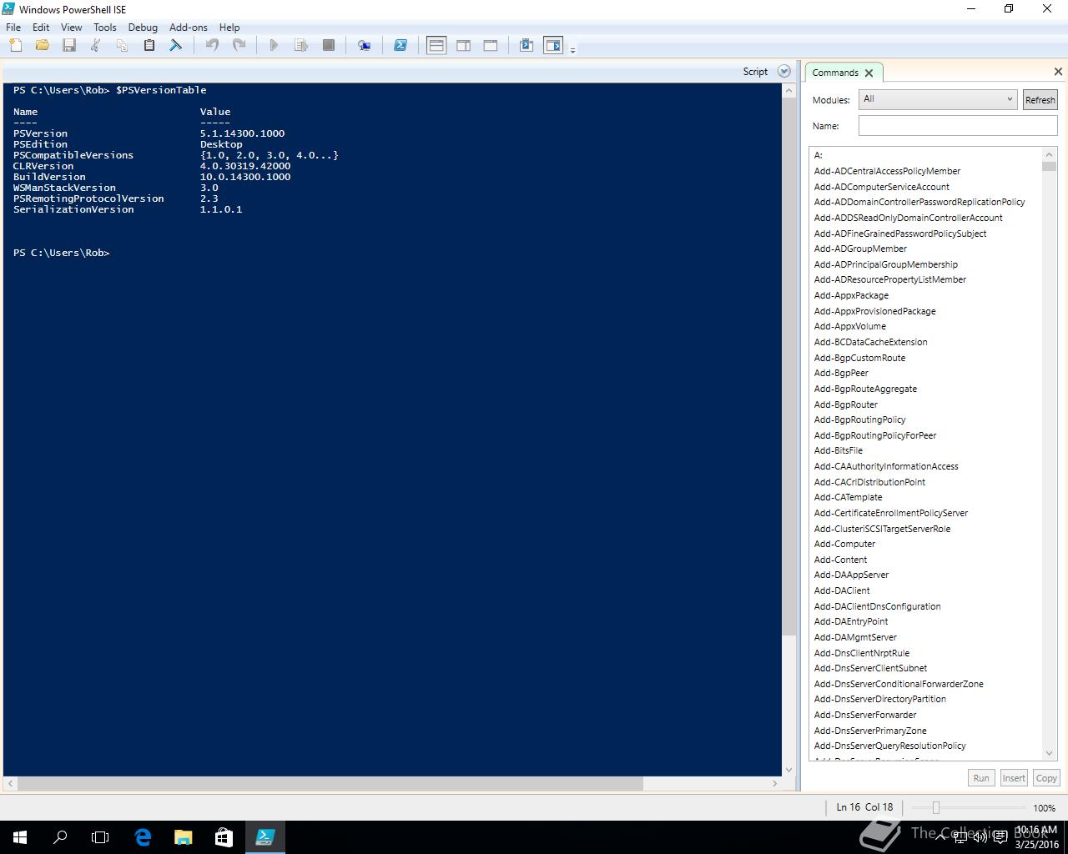Image resolution: width=1068 pixels, height=854 pixels.
Task: Click the Run button in the Commands pane
Action: pos(981,778)
